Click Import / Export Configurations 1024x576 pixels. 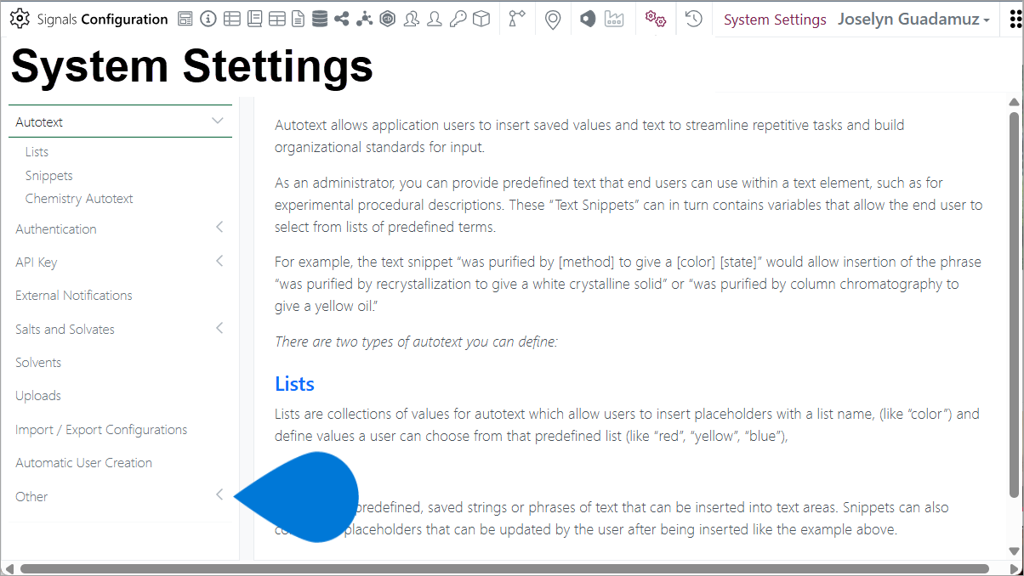point(101,430)
